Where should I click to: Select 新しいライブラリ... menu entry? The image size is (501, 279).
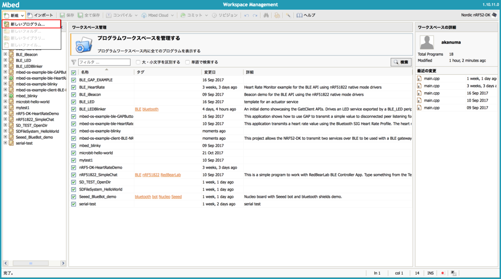31,38
